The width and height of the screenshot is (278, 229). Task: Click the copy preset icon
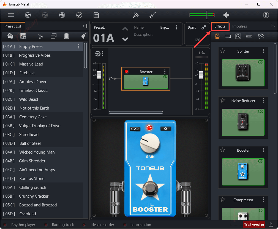pyautogui.click(x=54, y=36)
